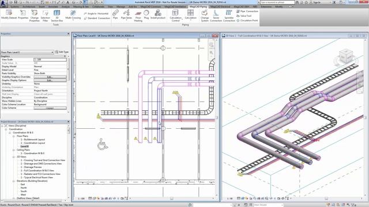369x207 pixels.
Task: Open the 1 - Coordination Layout view
Action: [x=33, y=143]
